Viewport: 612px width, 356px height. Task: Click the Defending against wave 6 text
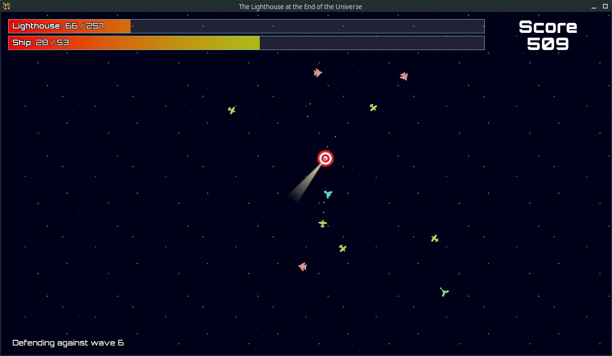point(68,343)
